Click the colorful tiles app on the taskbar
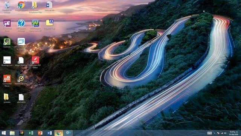The image size is (241, 136). pos(21,133)
